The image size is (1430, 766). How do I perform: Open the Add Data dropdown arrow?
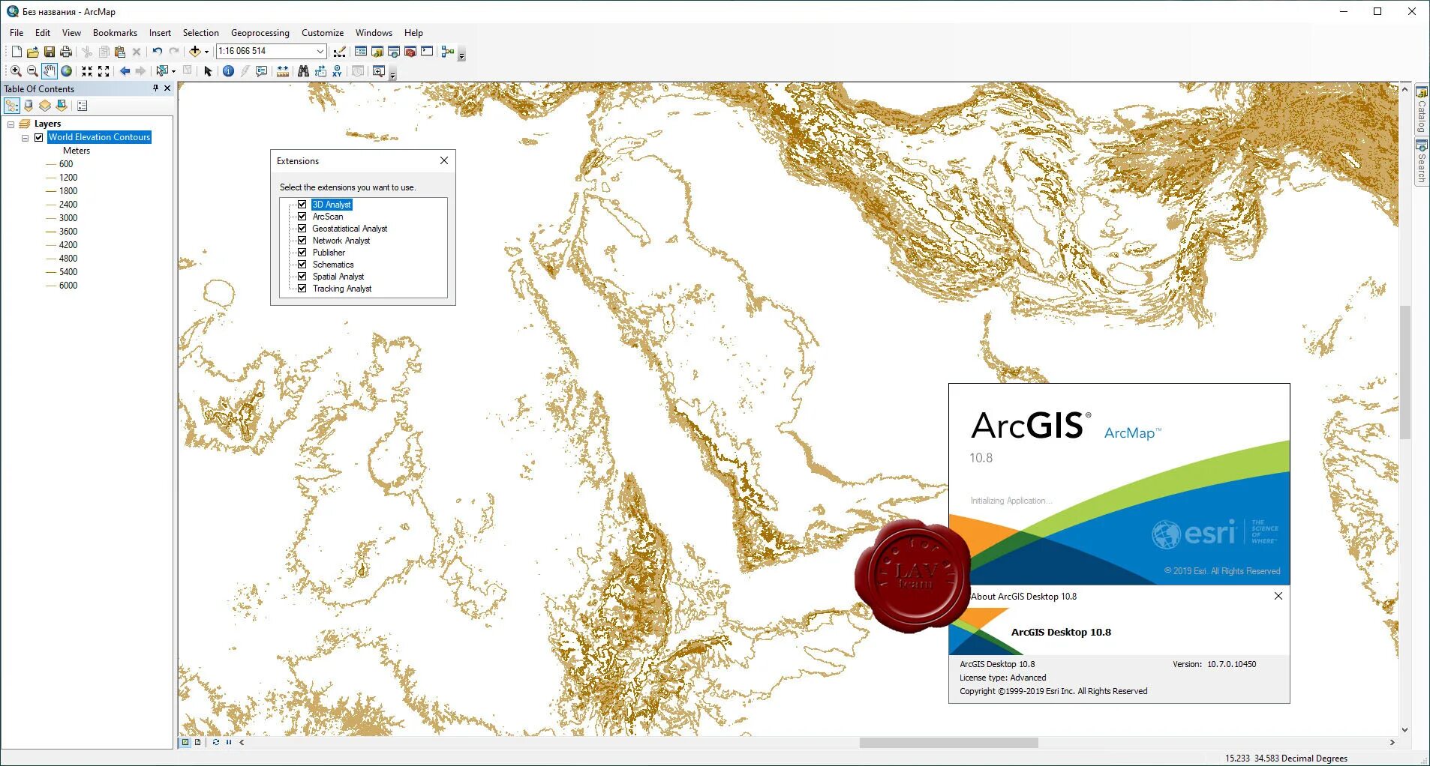click(206, 52)
